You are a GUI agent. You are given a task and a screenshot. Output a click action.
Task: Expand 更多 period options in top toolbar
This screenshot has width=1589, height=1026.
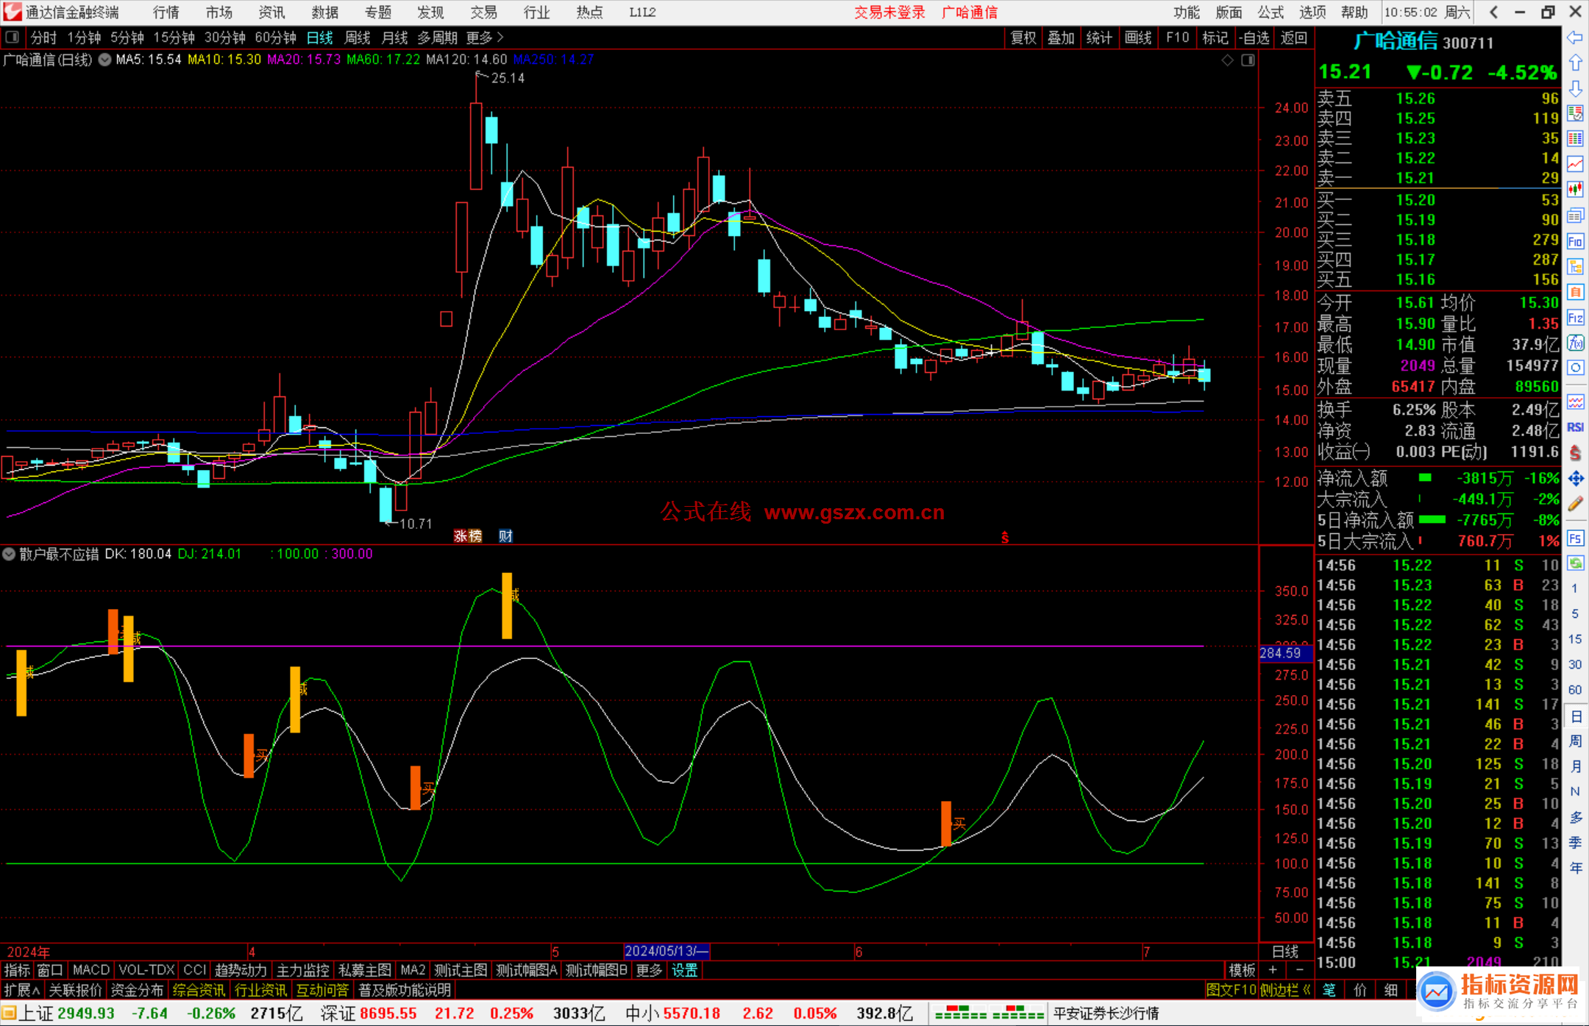pyautogui.click(x=484, y=38)
